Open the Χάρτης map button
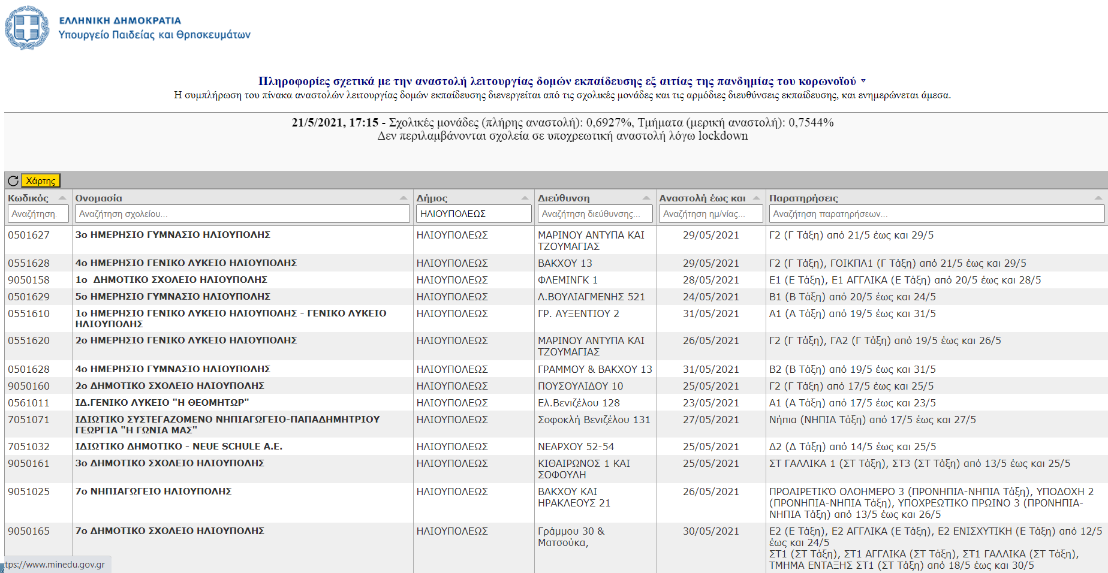This screenshot has height=573, width=1108. pyautogui.click(x=41, y=180)
